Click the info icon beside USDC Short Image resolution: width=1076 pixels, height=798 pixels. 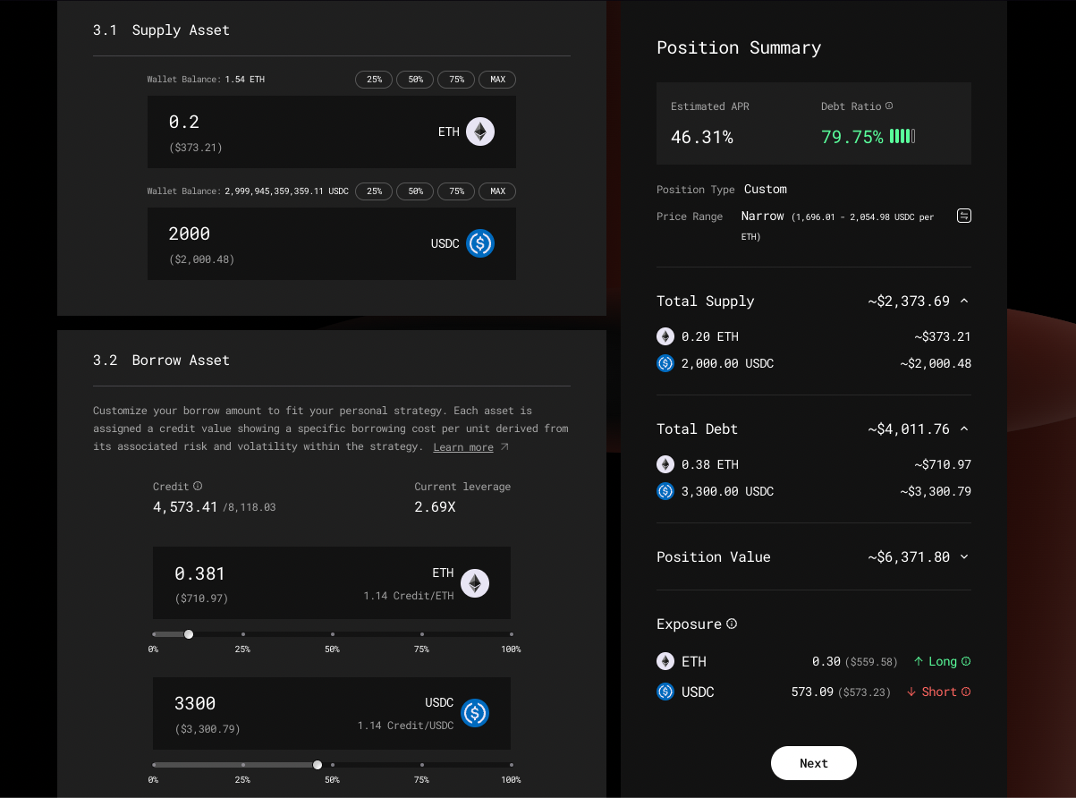coord(966,692)
